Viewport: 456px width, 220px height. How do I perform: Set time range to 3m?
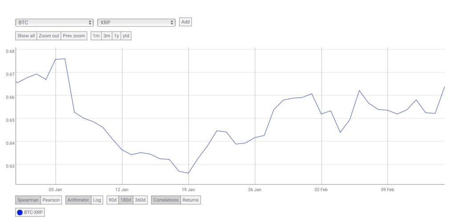click(107, 36)
